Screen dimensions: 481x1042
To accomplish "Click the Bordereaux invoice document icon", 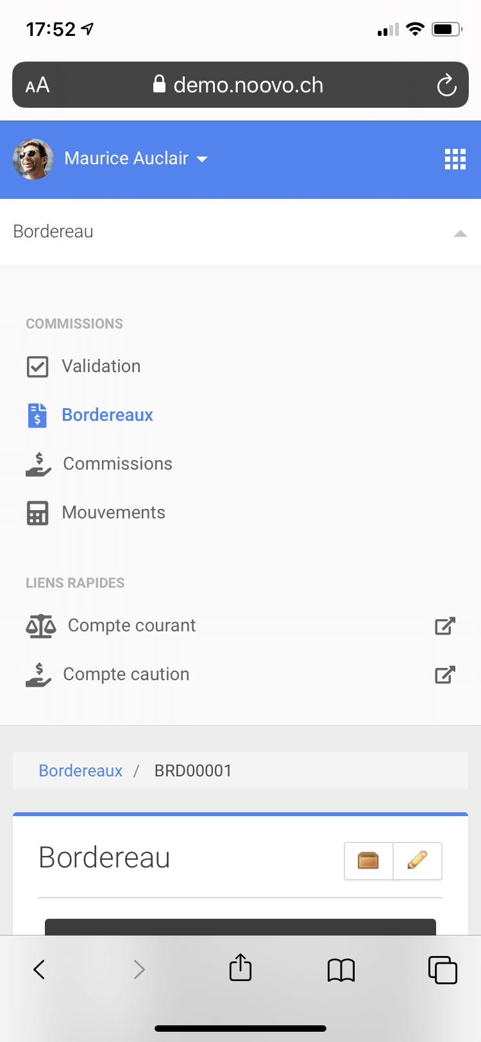I will pos(38,415).
